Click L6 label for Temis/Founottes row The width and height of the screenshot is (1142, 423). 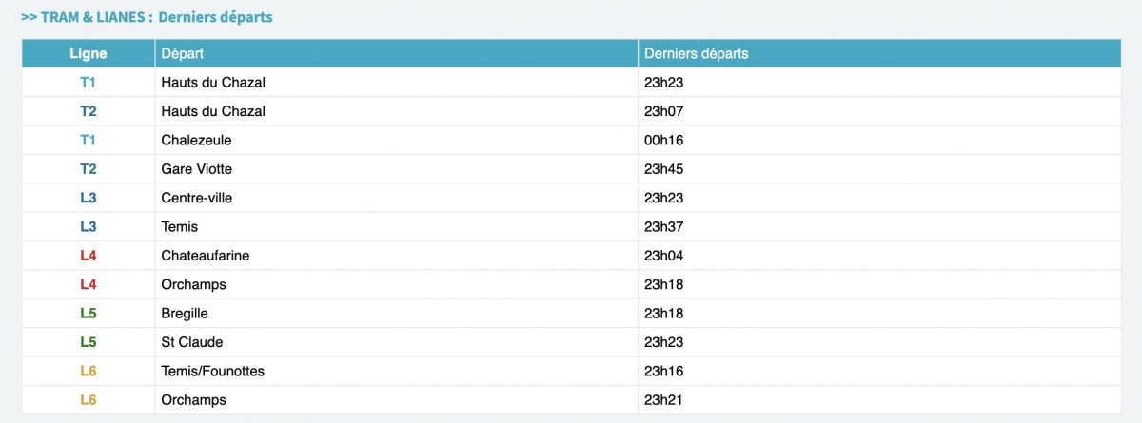click(89, 371)
